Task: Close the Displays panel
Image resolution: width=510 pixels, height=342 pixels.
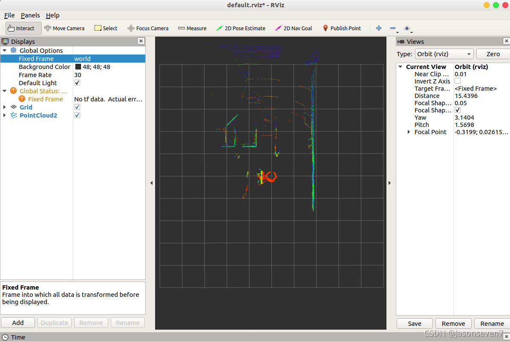Action: 141,41
